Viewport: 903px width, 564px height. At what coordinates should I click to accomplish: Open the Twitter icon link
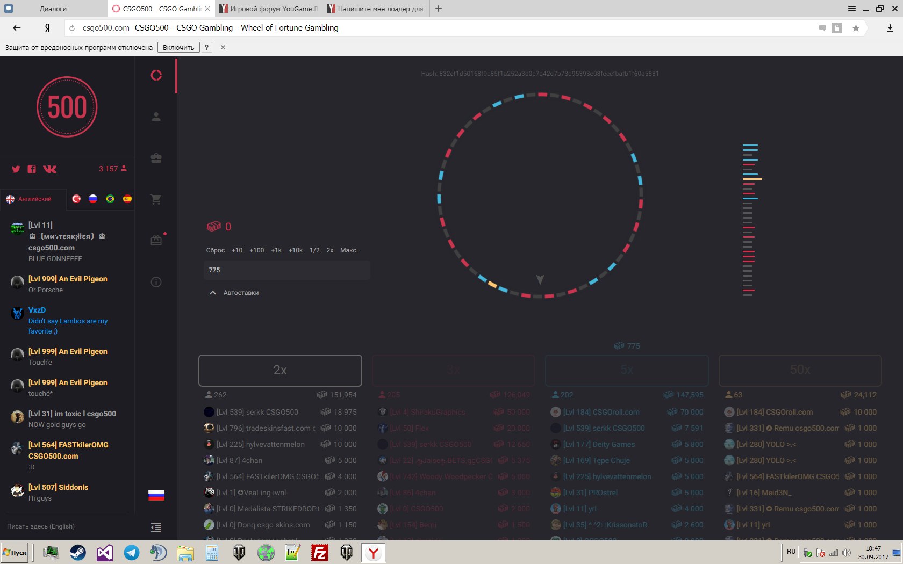click(16, 169)
